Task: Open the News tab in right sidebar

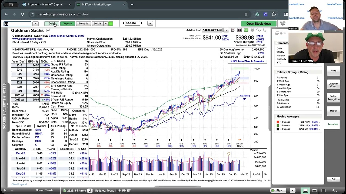Action: [x=333, y=71]
